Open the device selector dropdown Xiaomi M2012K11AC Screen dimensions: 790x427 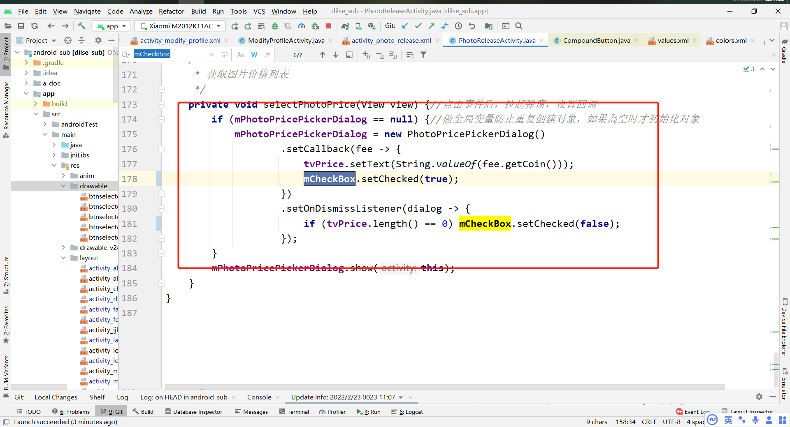(x=179, y=25)
